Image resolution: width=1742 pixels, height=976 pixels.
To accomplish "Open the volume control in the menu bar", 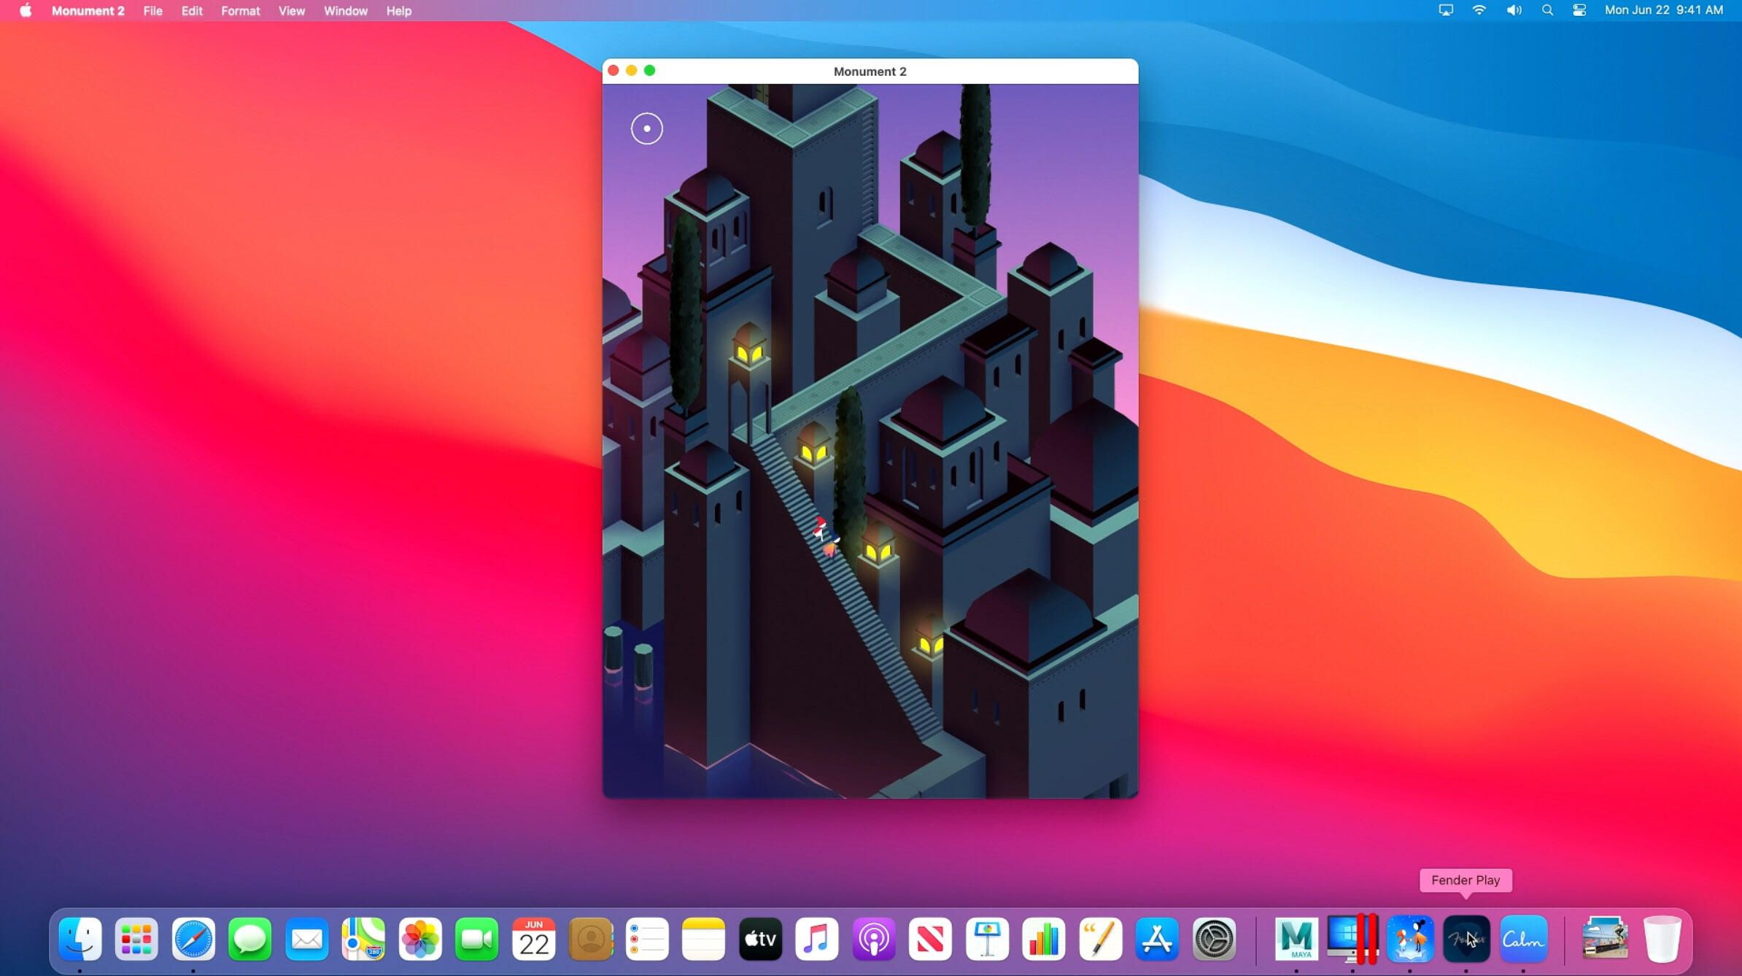I will (x=1514, y=10).
